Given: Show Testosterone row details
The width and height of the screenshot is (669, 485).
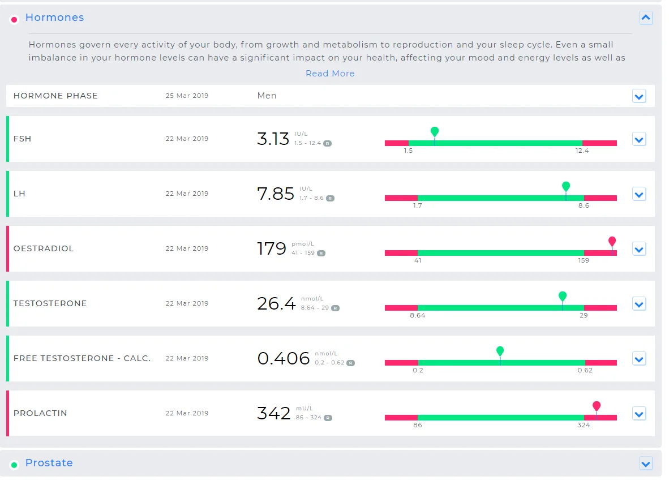Looking at the screenshot, I should coord(639,304).
